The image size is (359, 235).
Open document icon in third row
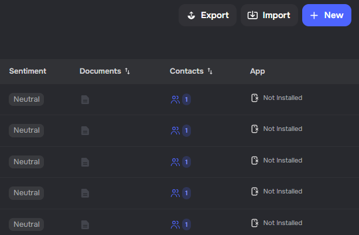85,162
